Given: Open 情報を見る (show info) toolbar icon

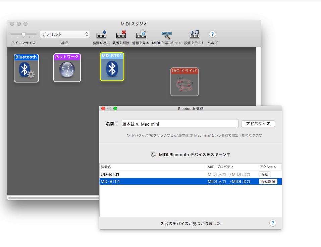Looking at the screenshot, I should pyautogui.click(x=141, y=34).
